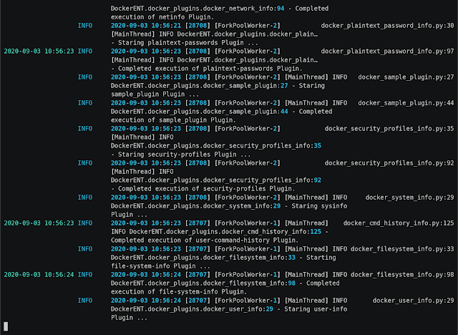Click the docker_cmd_history_info.py:125 file reference
Viewport: 458px width, 335px height.
pyautogui.click(x=399, y=223)
